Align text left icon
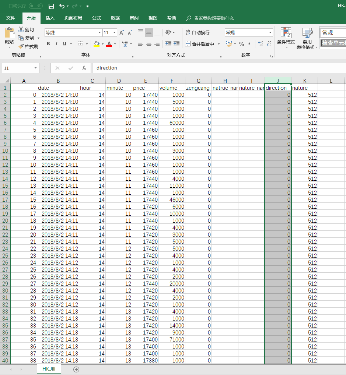This screenshot has width=346, height=375. (x=141, y=44)
